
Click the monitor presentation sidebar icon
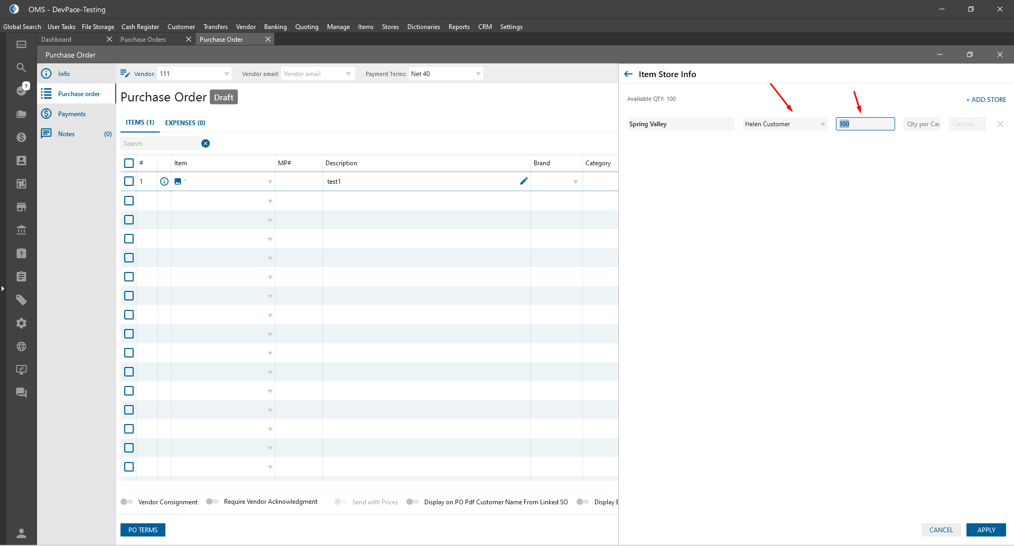click(x=21, y=370)
